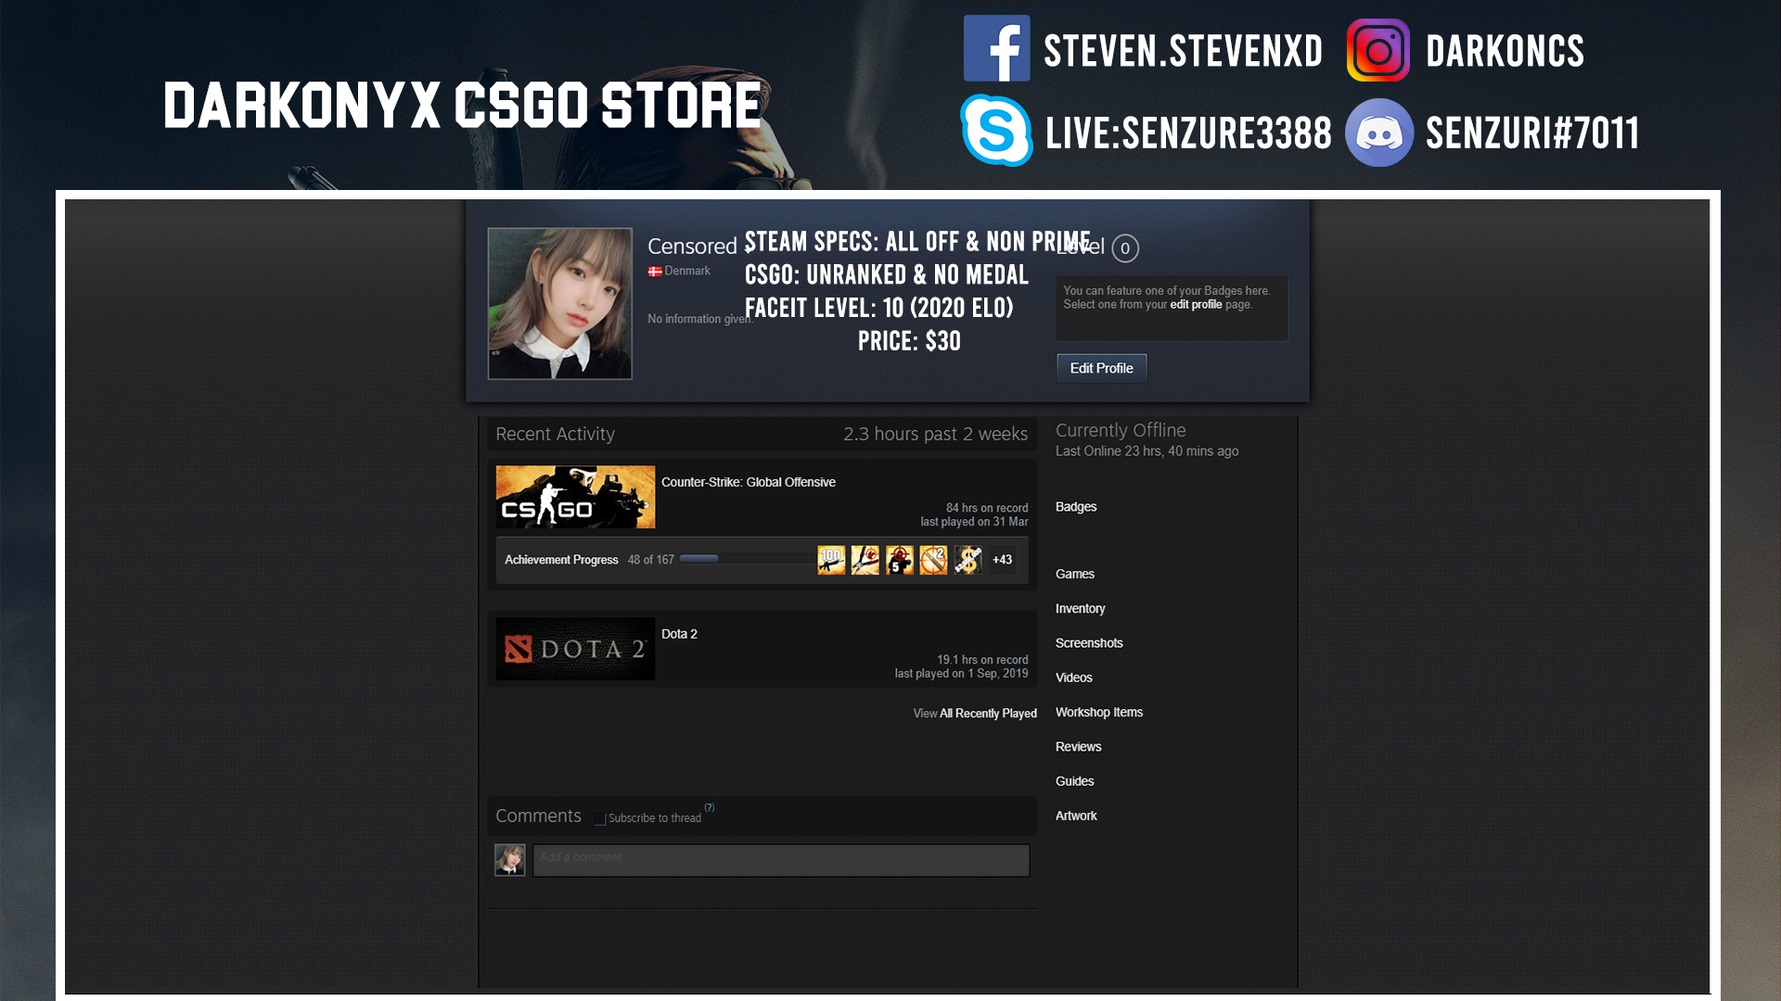The width and height of the screenshot is (1781, 1001).
Task: Click Edit Profile button on Steam page
Action: pyautogui.click(x=1099, y=368)
